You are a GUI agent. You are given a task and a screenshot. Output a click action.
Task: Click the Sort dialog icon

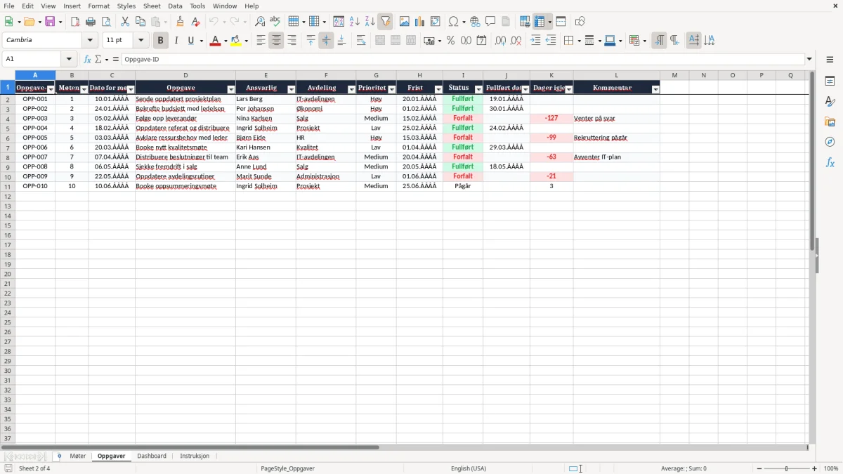point(339,22)
